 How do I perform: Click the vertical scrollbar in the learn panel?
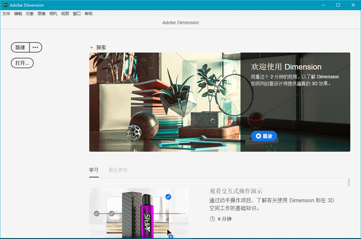tap(348, 182)
